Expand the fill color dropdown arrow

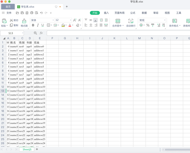[66, 25]
